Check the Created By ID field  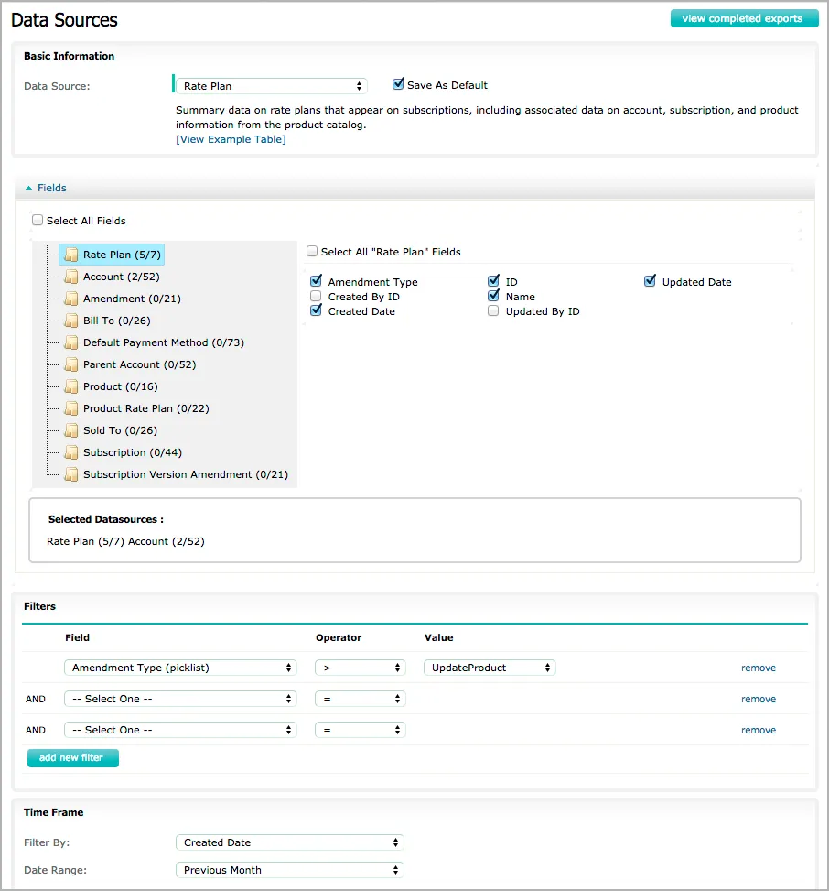point(316,296)
